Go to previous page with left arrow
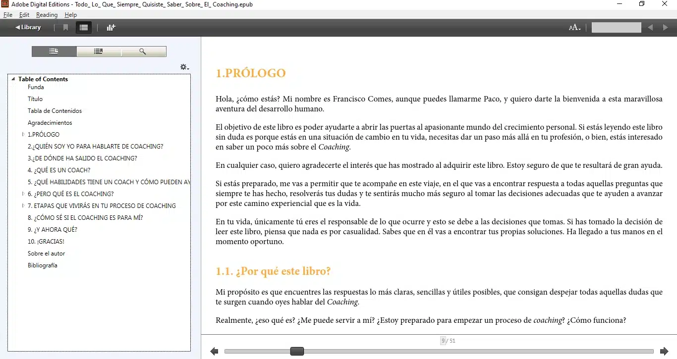 (x=214, y=352)
